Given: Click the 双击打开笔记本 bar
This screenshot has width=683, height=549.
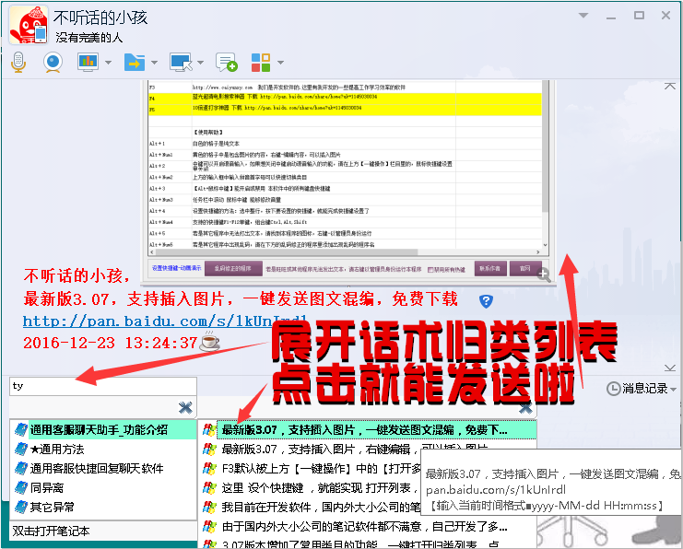Looking at the screenshot, I should click(x=103, y=531).
